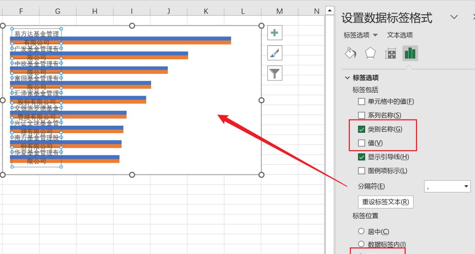The height and width of the screenshot is (254, 475).
Task: Click the 广发基金管理有限公司 data label
Action: coord(36,53)
